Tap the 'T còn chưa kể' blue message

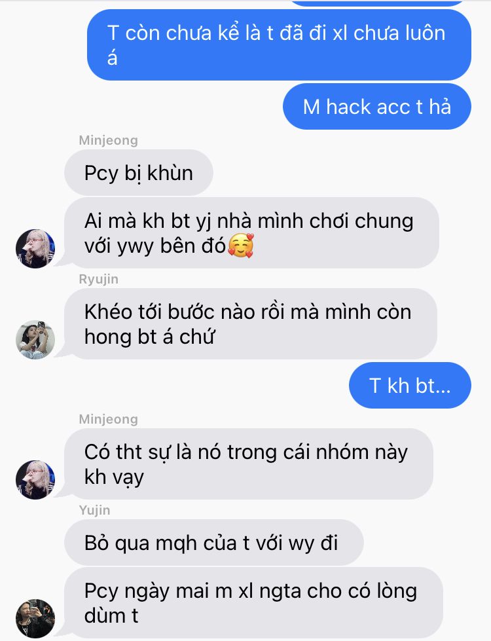tap(279, 45)
